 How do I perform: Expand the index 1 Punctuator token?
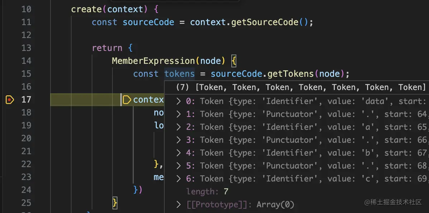click(x=178, y=114)
